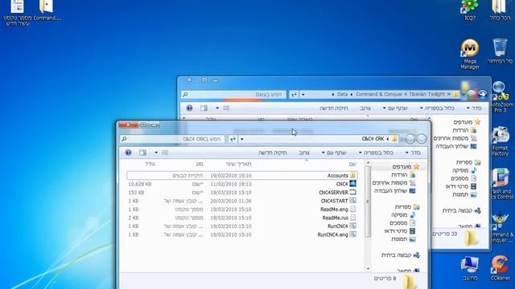Open the Mega Manager desktop shortcut
Viewport: 515px width, 289px height.
[470, 54]
